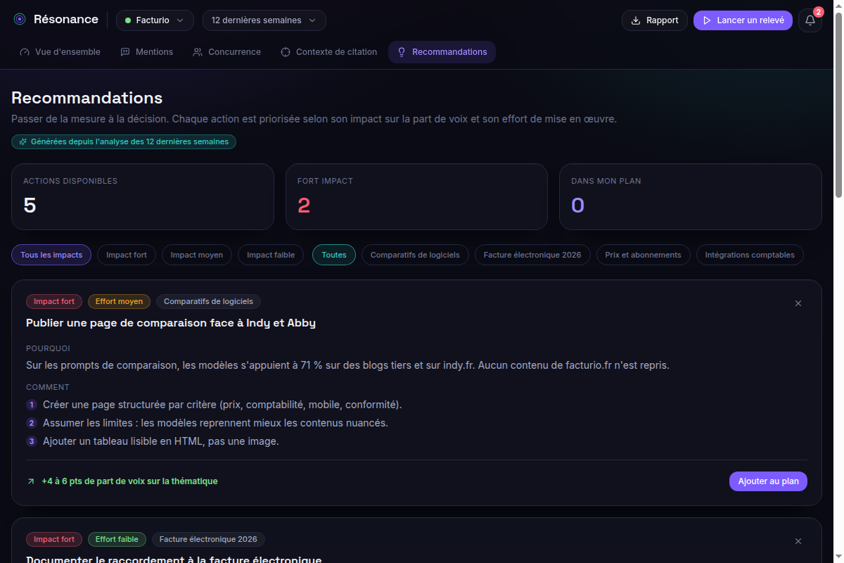The height and width of the screenshot is (563, 844).
Task: Click the download icon in Rapport button
Action: pos(636,20)
